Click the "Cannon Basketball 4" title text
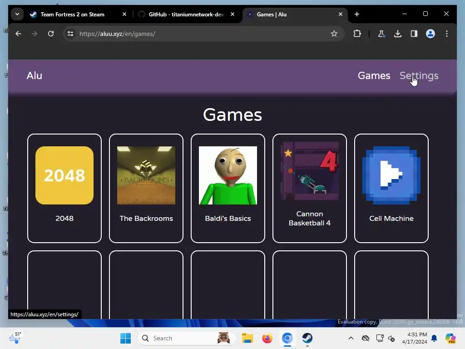Screen dimensions: 465x349 tap(310, 219)
